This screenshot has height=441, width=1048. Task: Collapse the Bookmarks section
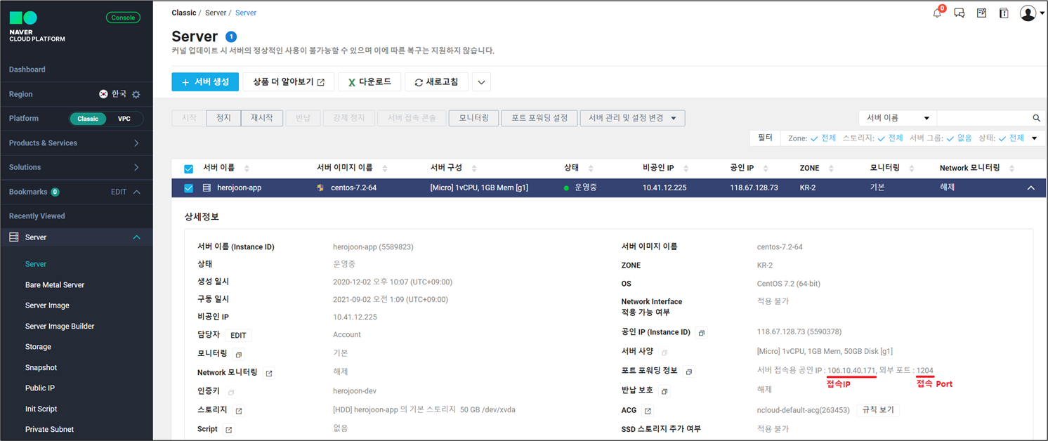click(x=137, y=192)
